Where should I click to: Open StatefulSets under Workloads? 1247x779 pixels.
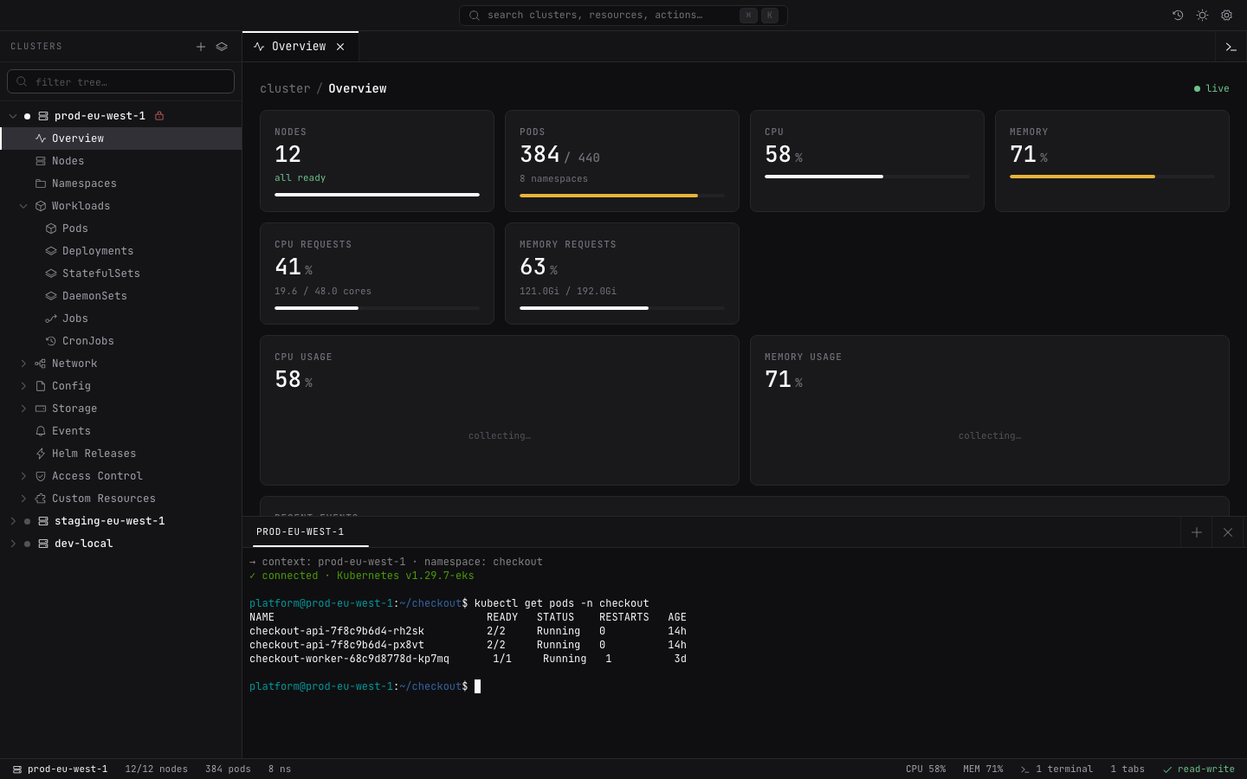120,274
